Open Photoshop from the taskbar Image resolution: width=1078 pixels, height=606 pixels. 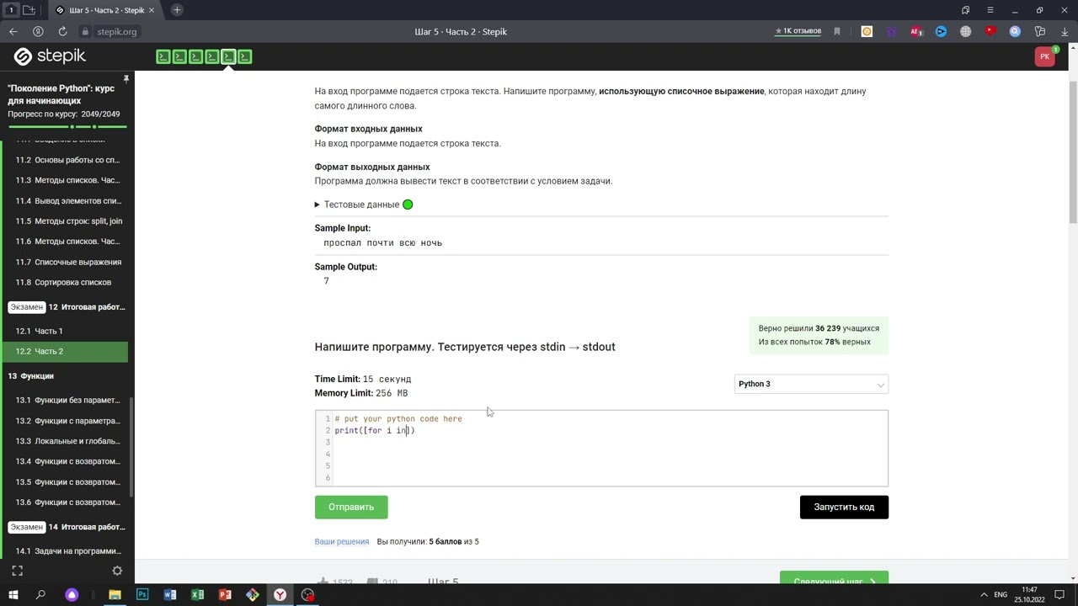pos(142,594)
